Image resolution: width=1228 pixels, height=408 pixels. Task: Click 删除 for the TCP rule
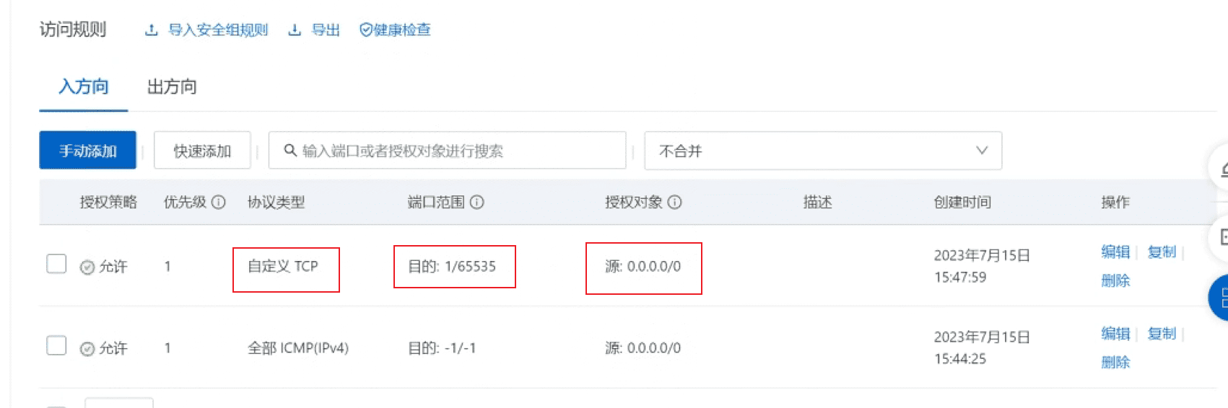point(1115,280)
